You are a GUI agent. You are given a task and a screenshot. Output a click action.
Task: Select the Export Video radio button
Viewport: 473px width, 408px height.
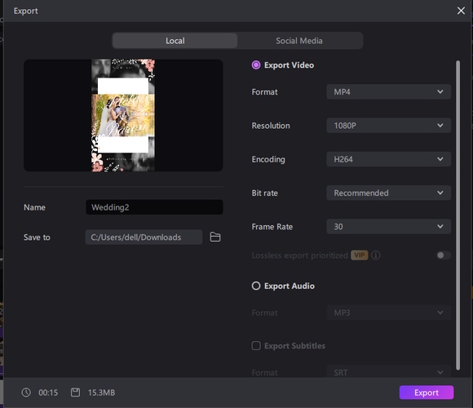pos(256,65)
